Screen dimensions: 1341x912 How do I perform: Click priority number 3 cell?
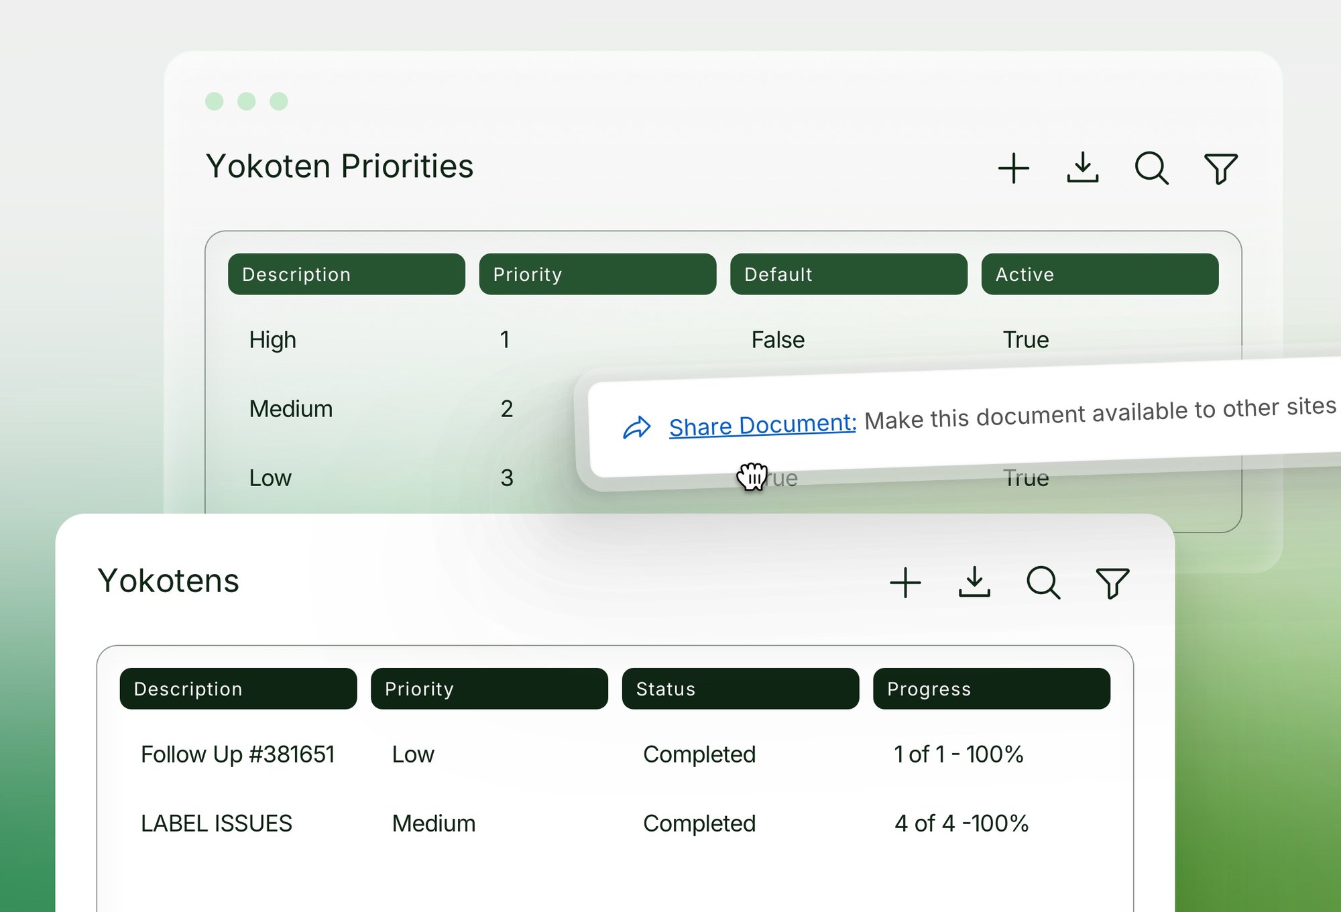point(507,478)
